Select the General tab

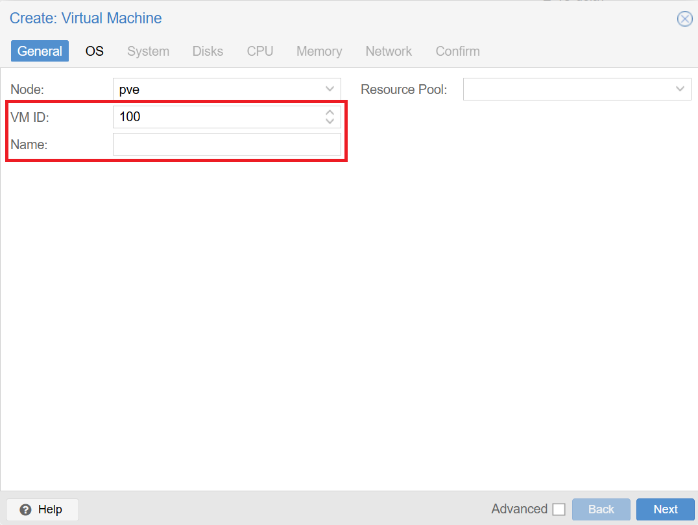[x=40, y=51]
